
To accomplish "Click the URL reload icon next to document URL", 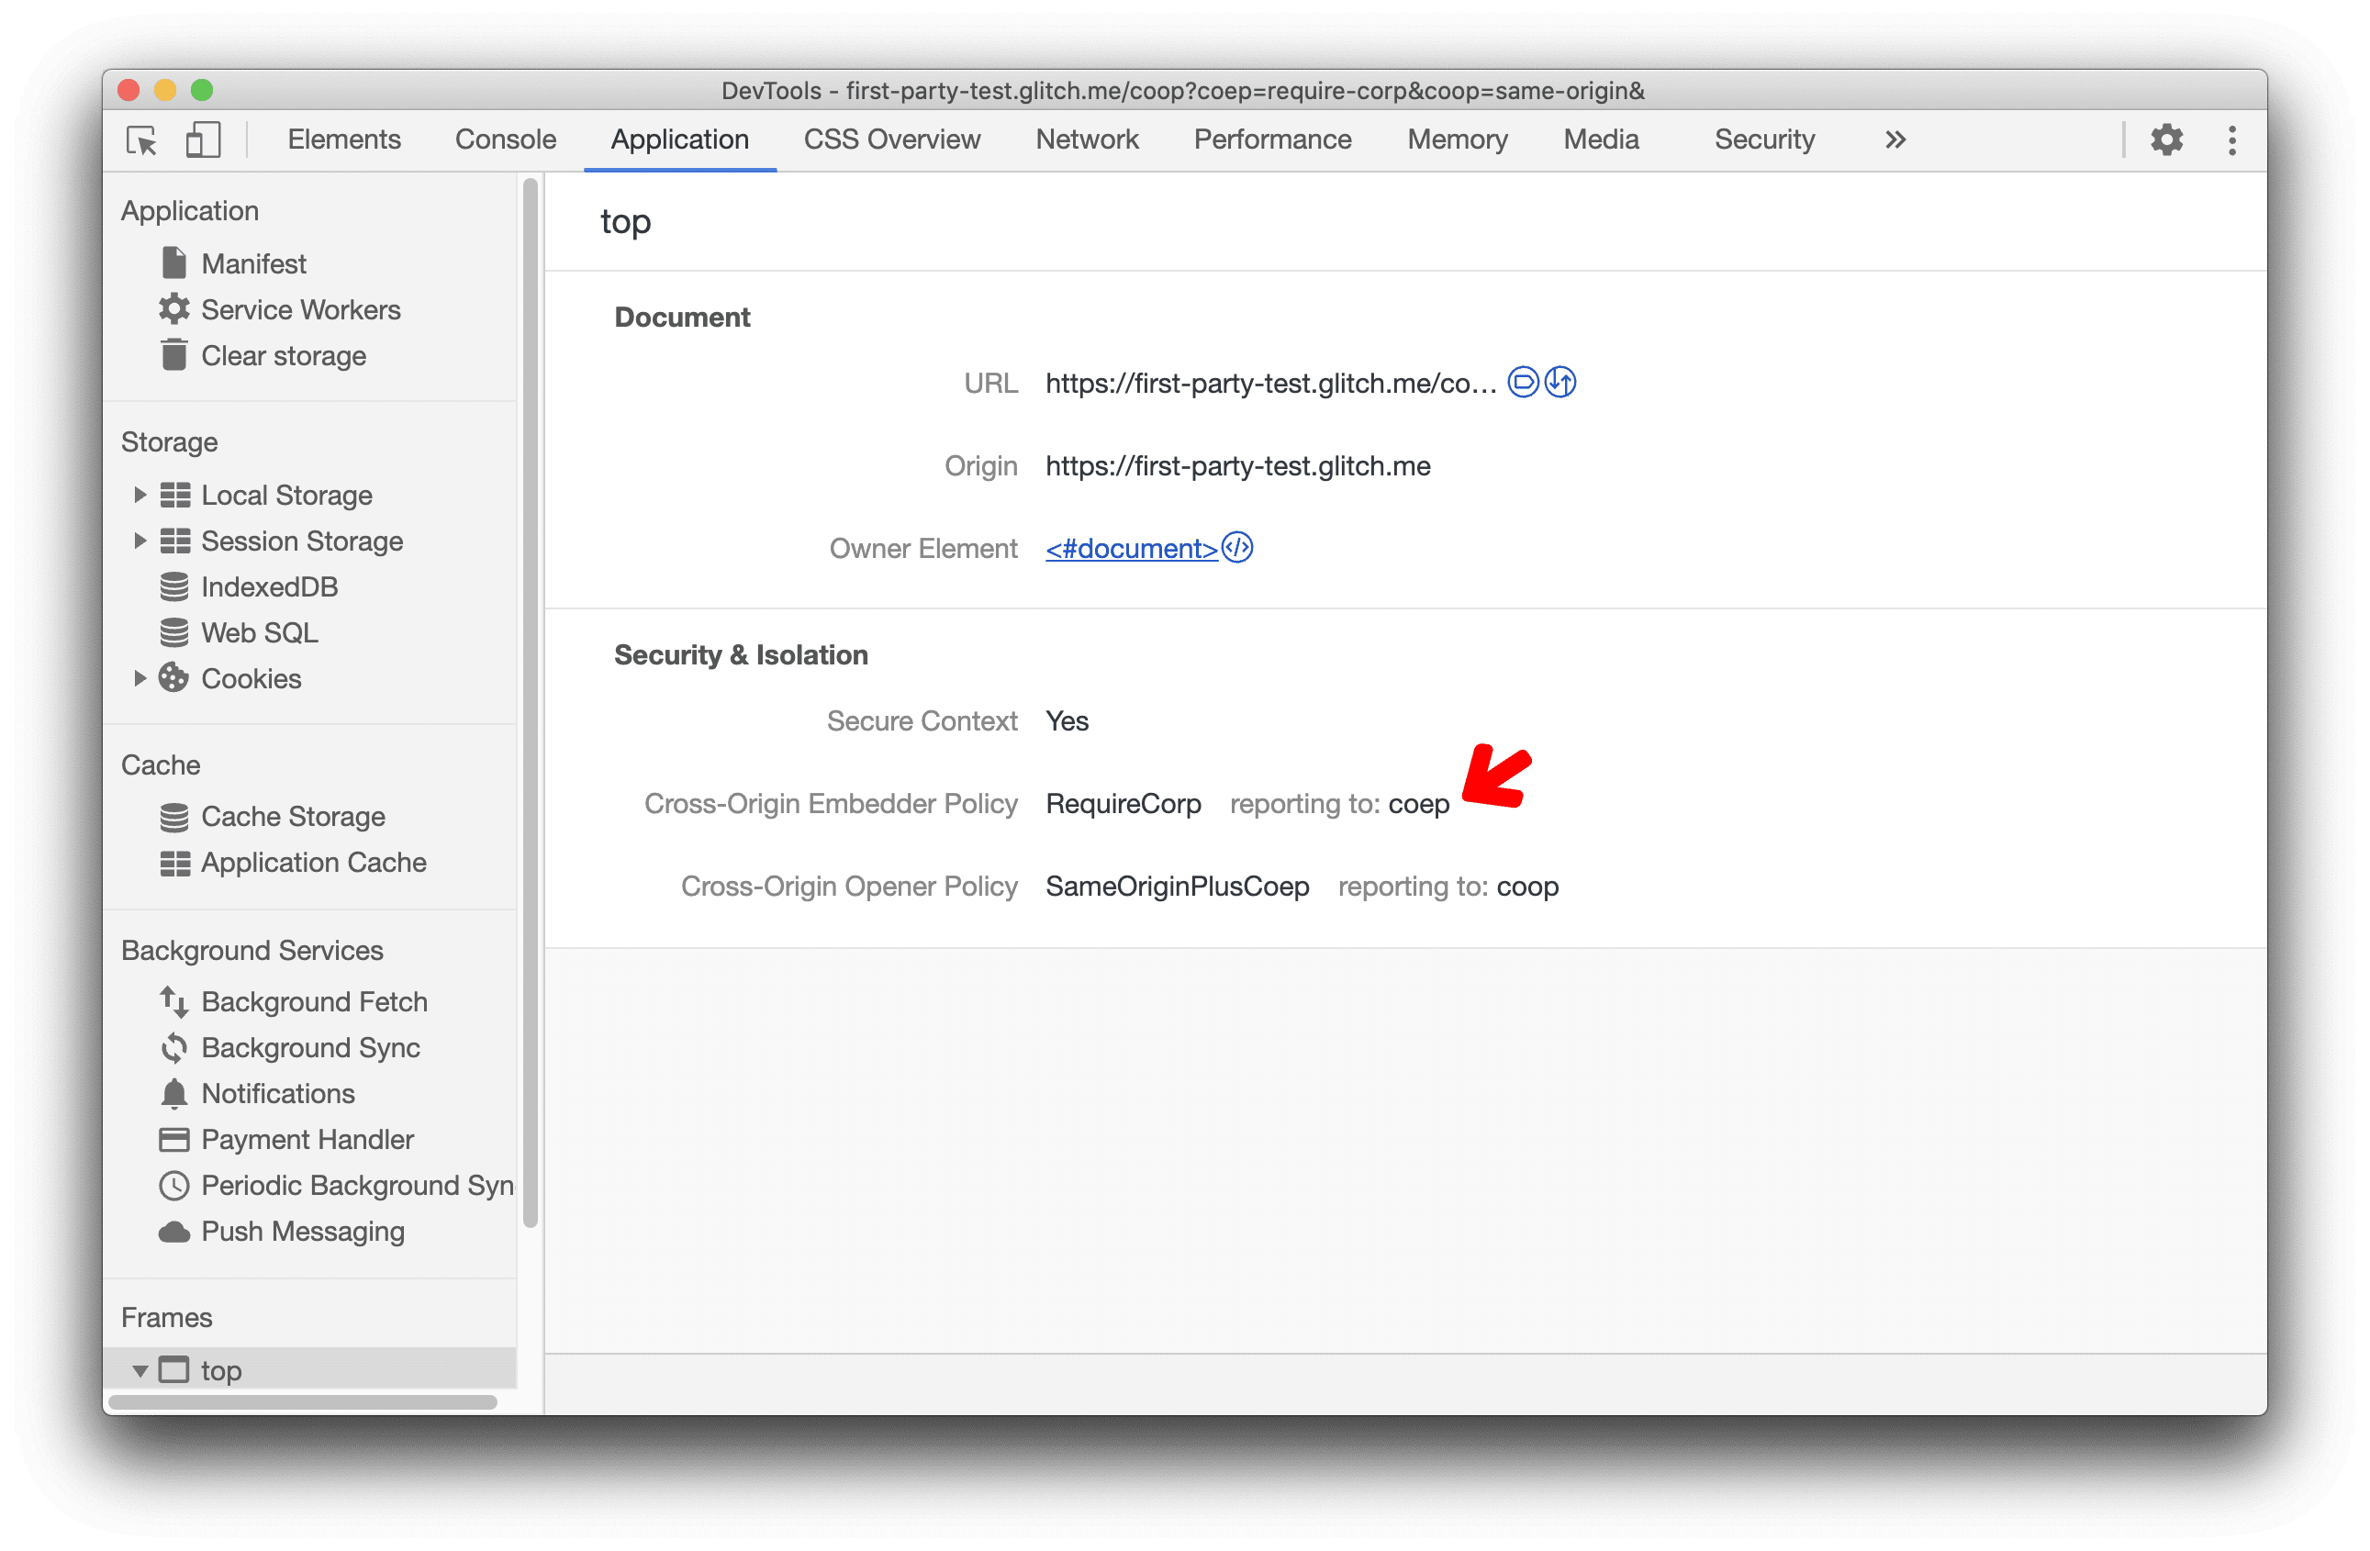I will point(1560,379).
